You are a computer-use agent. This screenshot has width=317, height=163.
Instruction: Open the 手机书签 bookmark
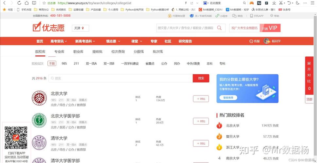[24, 9]
